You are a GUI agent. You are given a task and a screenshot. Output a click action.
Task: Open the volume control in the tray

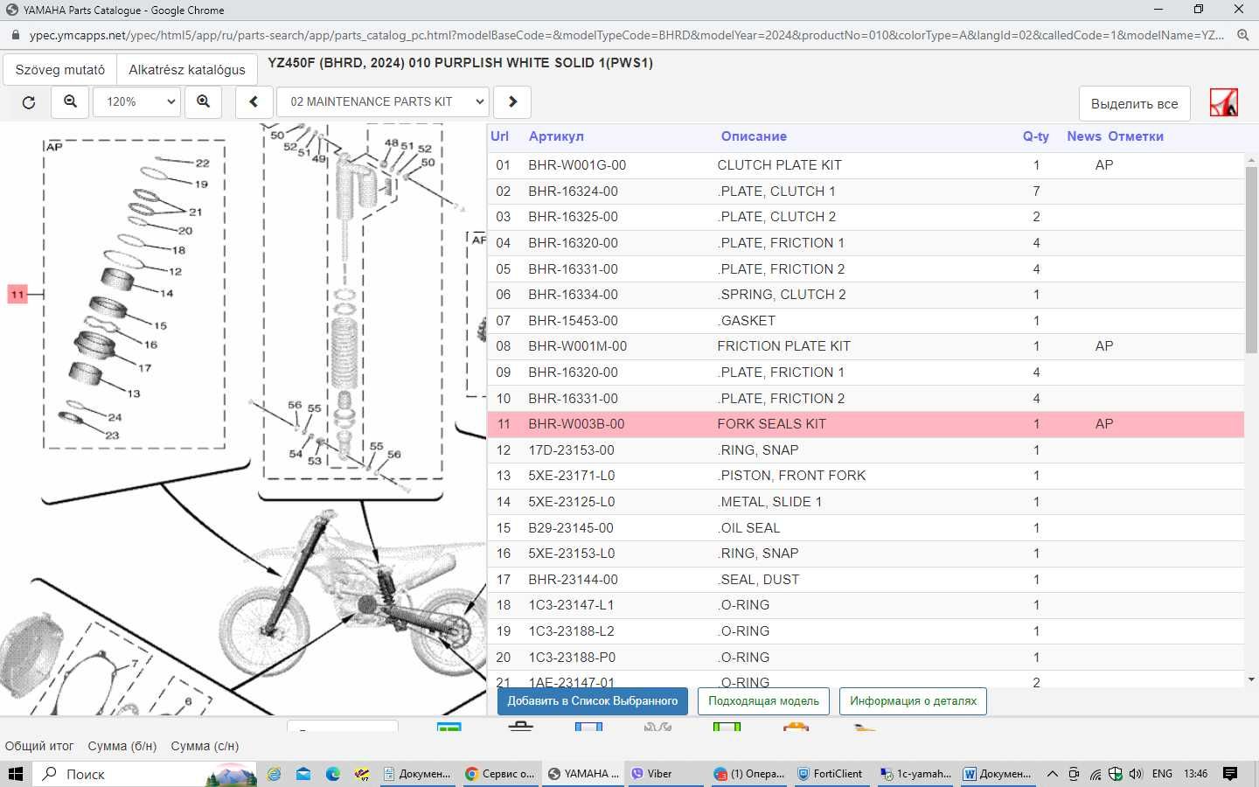[x=1136, y=774]
